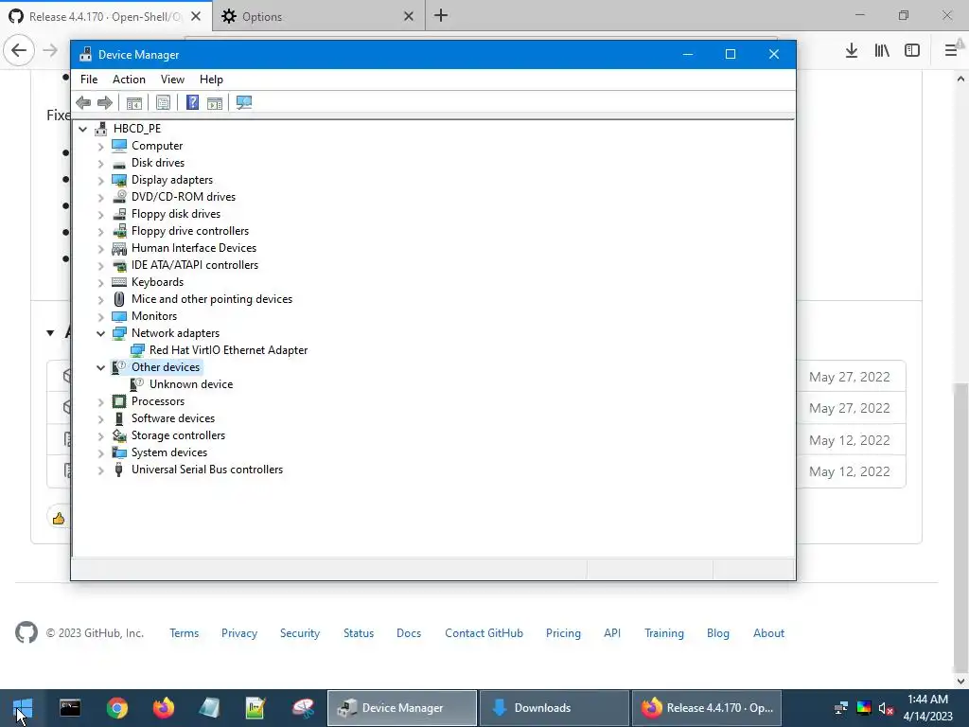Click the Show/Hide Action Pane toolbar icon
The width and height of the screenshot is (969, 727).
pos(215,102)
